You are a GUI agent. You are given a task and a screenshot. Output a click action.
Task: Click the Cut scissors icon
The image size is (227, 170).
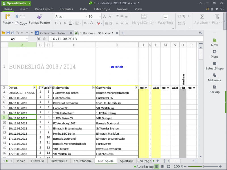(x=17, y=16)
